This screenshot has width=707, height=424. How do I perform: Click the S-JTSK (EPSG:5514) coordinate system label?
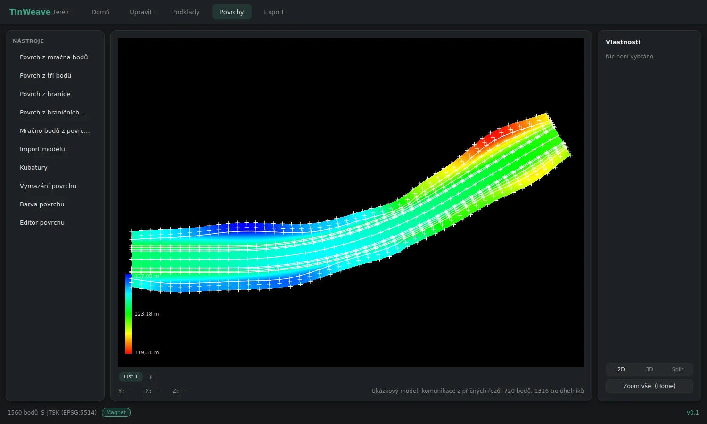[69, 412]
